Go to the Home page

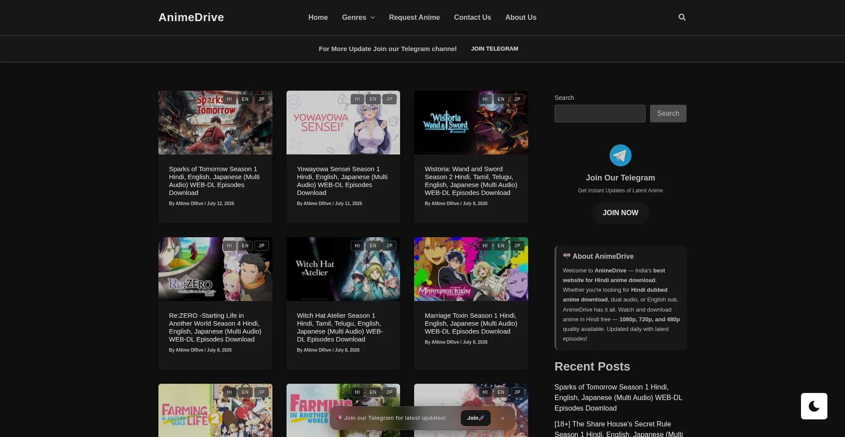[318, 18]
